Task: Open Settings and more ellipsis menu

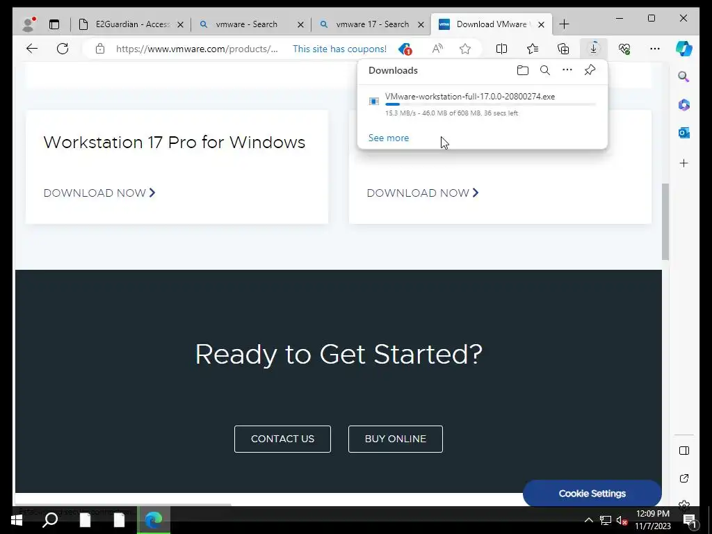Action: 655,49
